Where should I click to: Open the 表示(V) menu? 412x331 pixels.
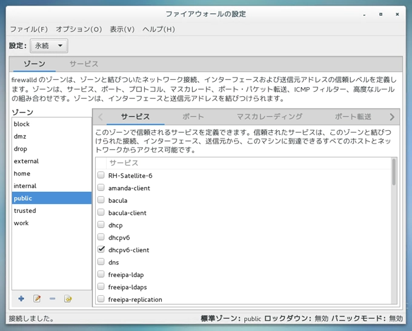(122, 29)
